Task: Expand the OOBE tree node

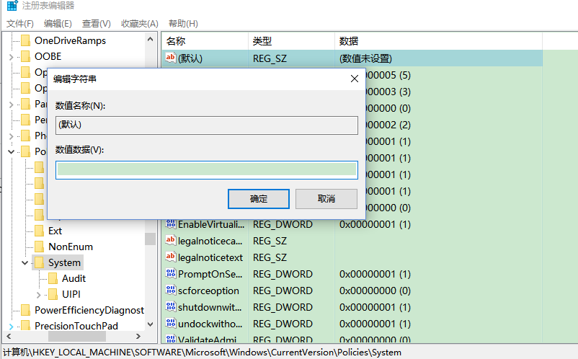Action: 12,56
